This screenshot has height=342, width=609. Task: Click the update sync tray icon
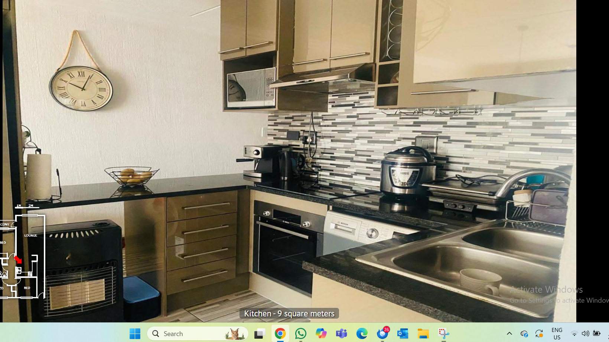(x=539, y=334)
